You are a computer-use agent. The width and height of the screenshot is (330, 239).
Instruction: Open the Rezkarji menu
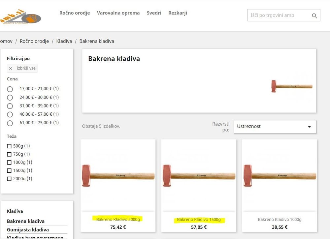tap(178, 13)
